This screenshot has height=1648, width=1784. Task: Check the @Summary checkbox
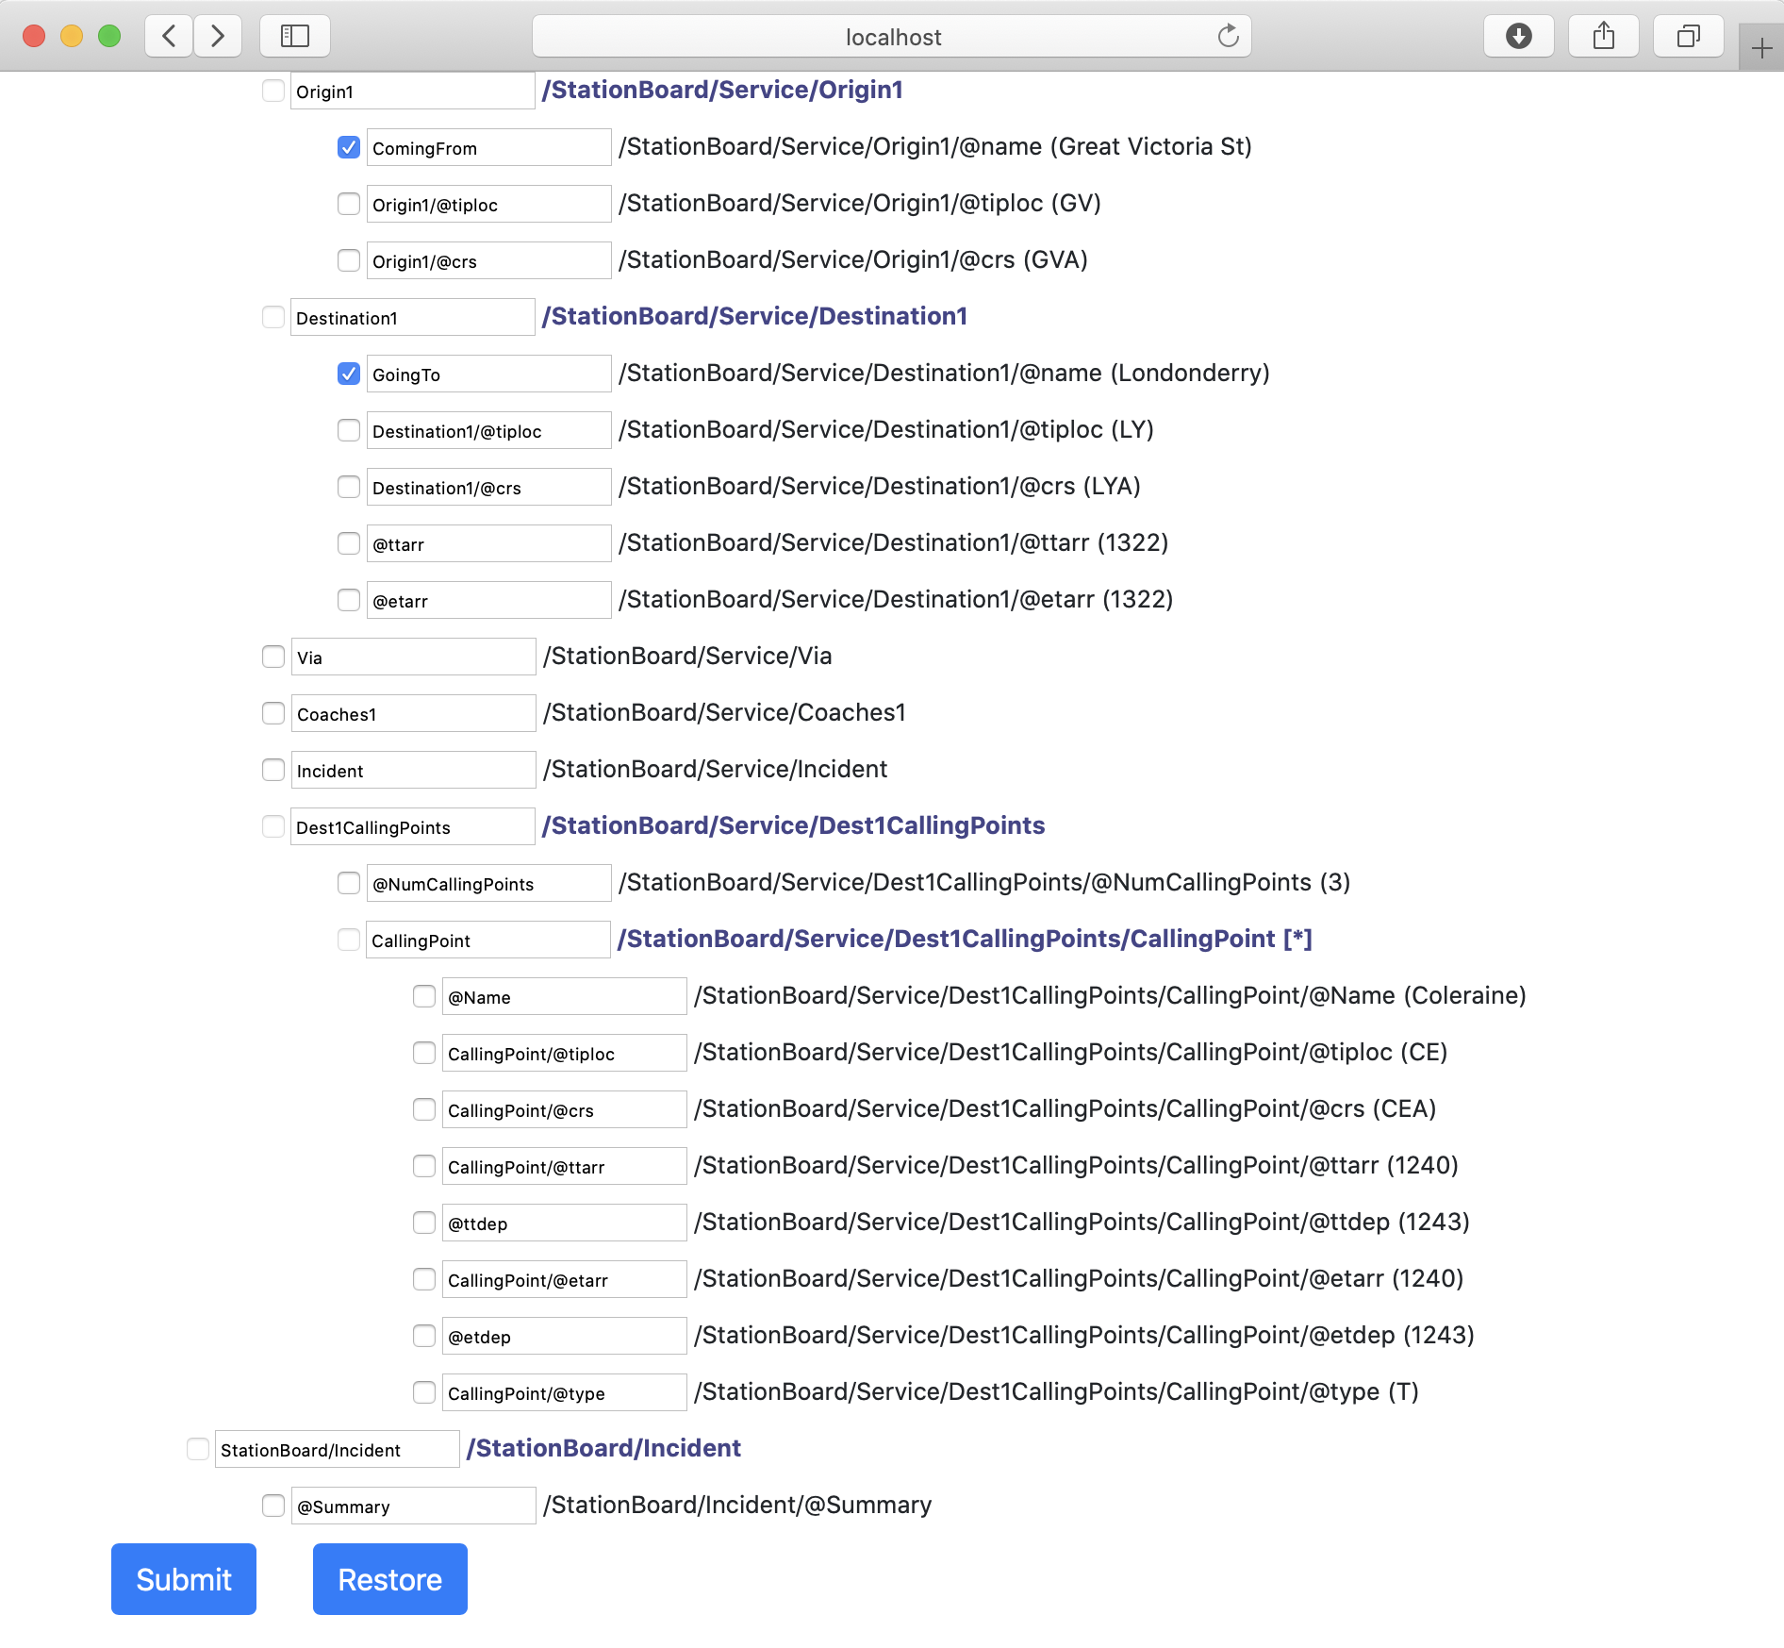[x=273, y=1506]
